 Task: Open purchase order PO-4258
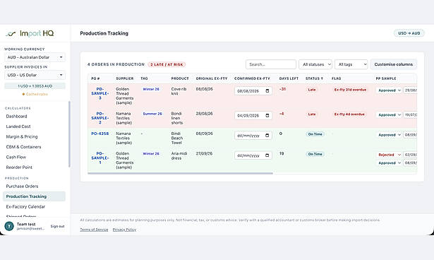tap(100, 134)
